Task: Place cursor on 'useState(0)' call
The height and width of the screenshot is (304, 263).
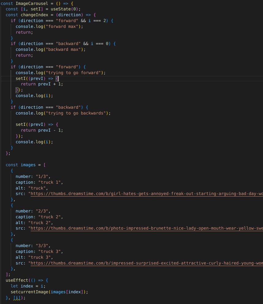Action: click(x=64, y=9)
